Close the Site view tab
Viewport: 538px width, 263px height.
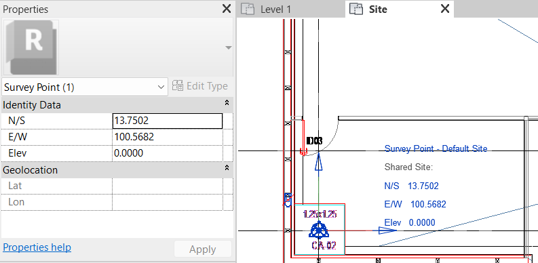(x=444, y=9)
